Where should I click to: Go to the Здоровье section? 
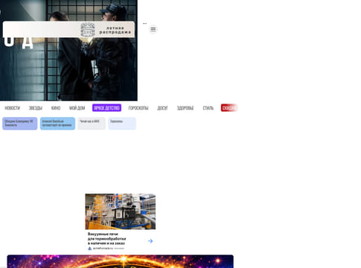coord(185,108)
